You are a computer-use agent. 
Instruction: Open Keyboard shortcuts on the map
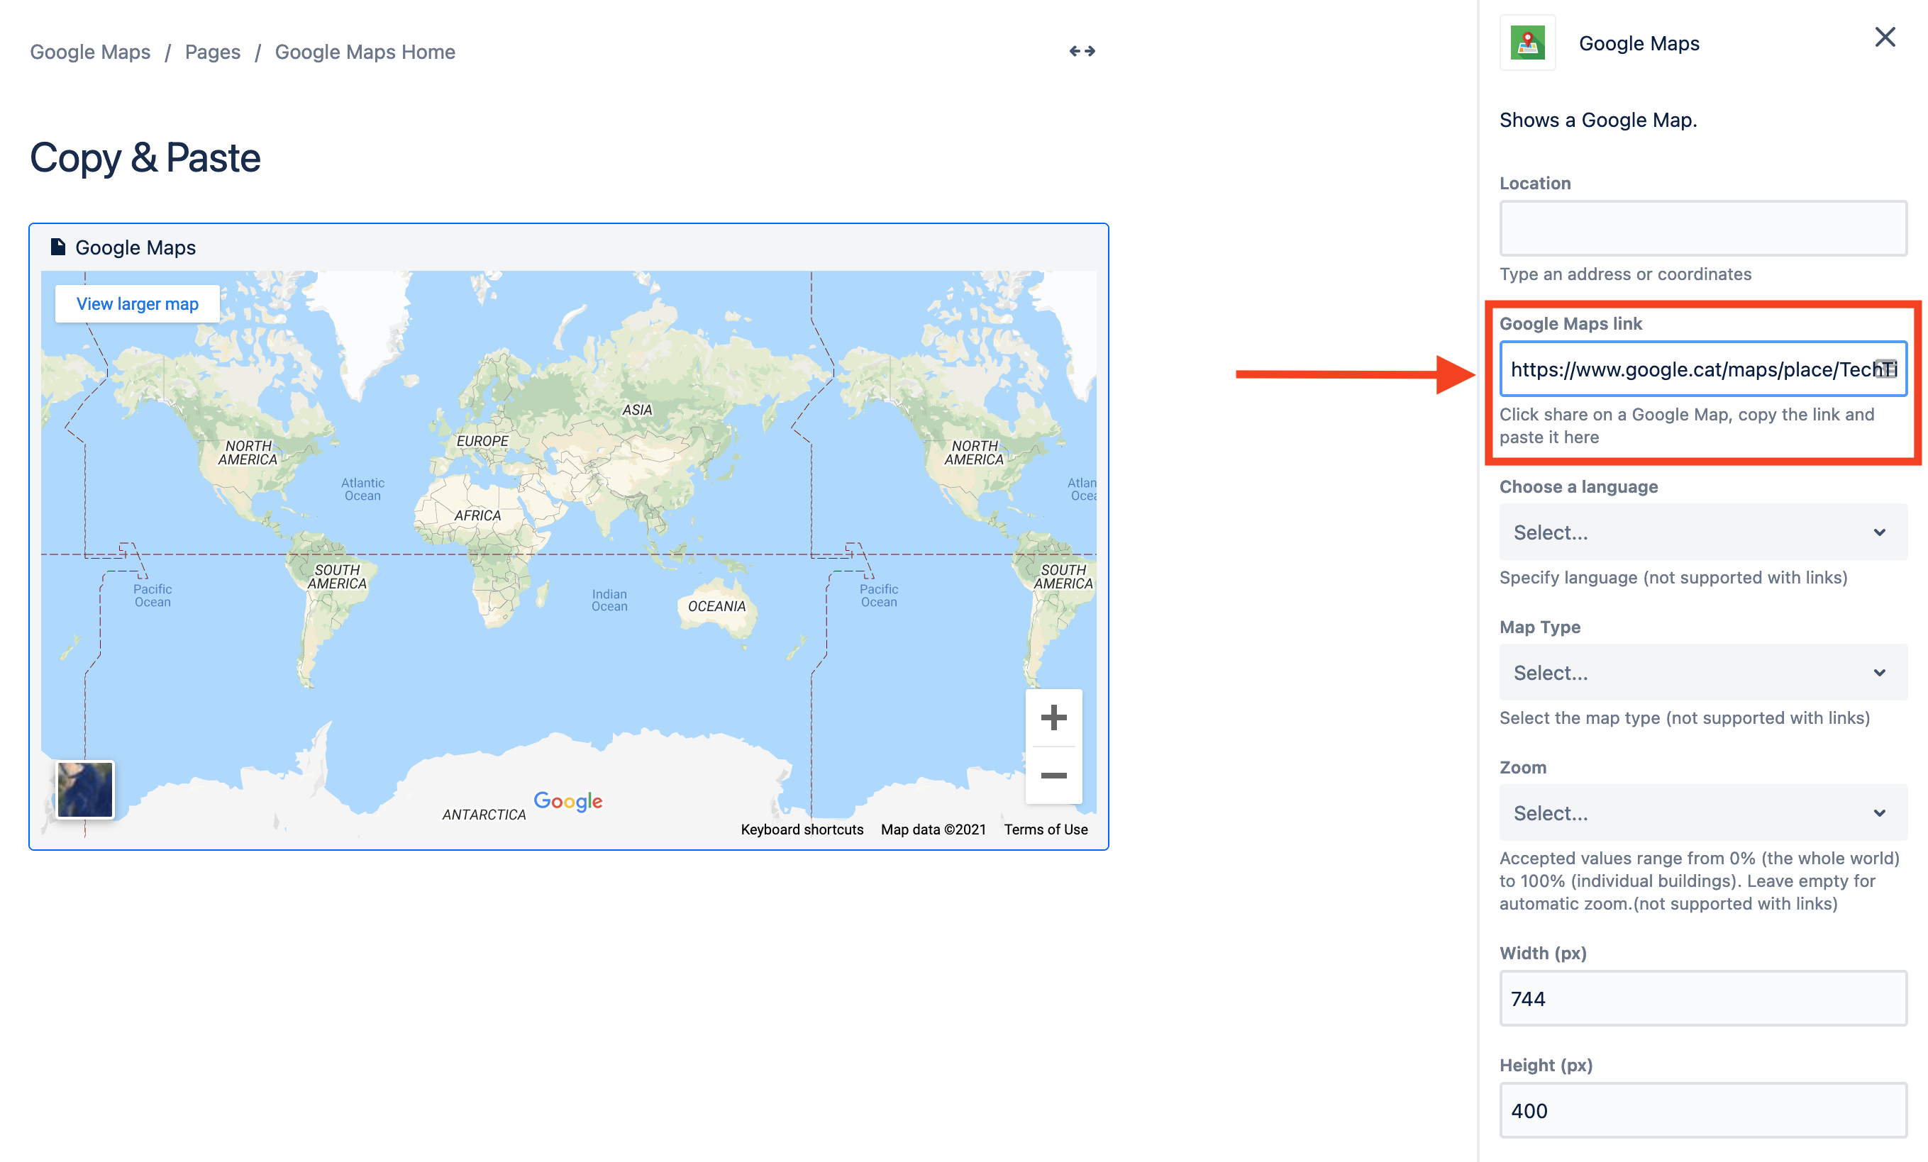[x=802, y=829]
